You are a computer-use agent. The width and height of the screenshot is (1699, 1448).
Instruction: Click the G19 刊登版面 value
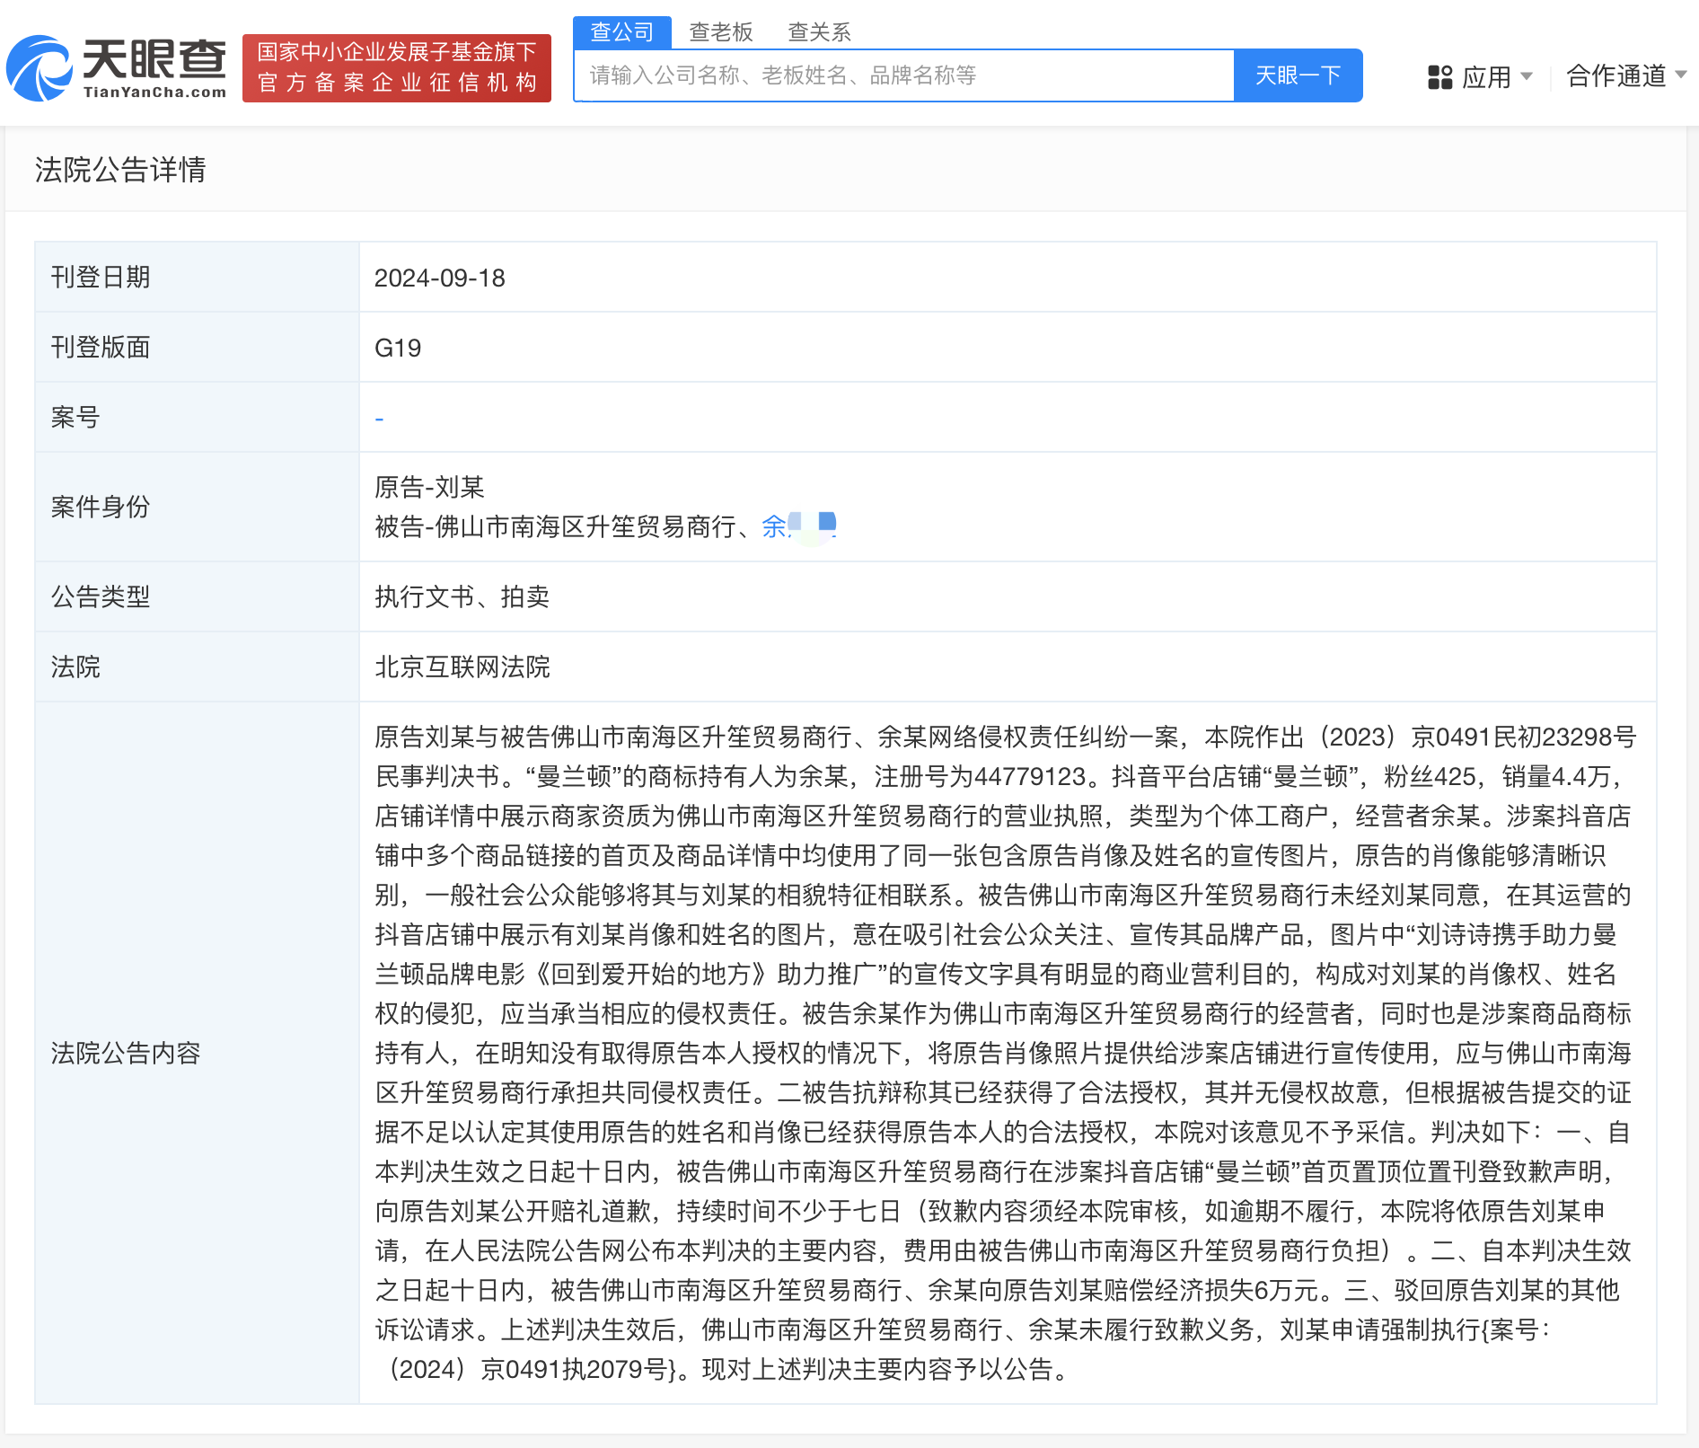pos(399,348)
